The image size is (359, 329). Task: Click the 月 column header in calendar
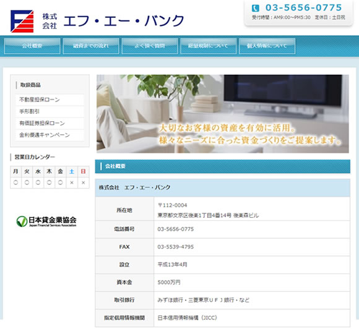[15, 171]
